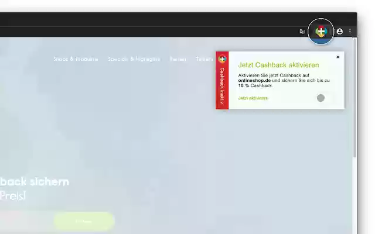The width and height of the screenshot is (375, 234).
Task: Open 'Tickets' navigation item
Action: click(204, 59)
